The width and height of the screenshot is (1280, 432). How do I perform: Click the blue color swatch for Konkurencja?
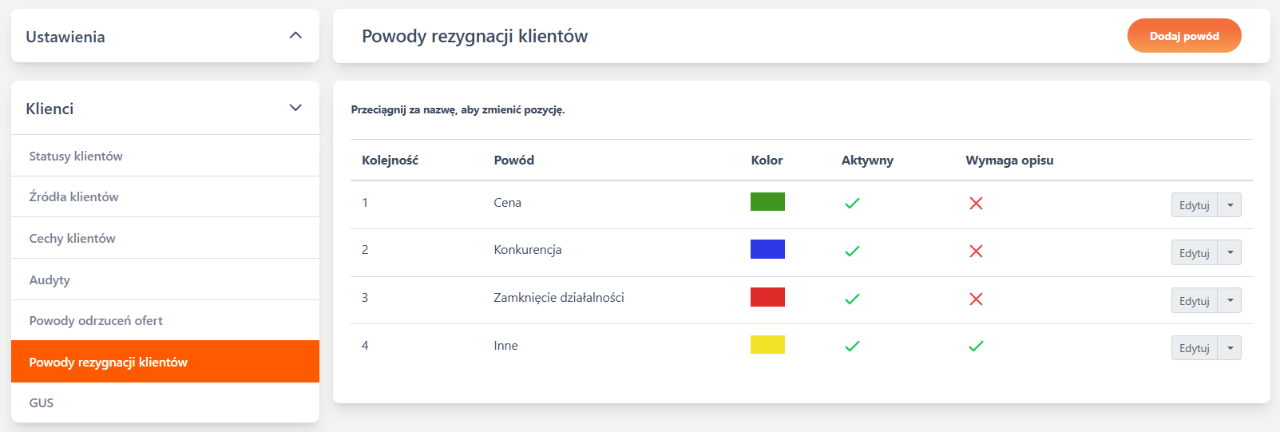[767, 249]
